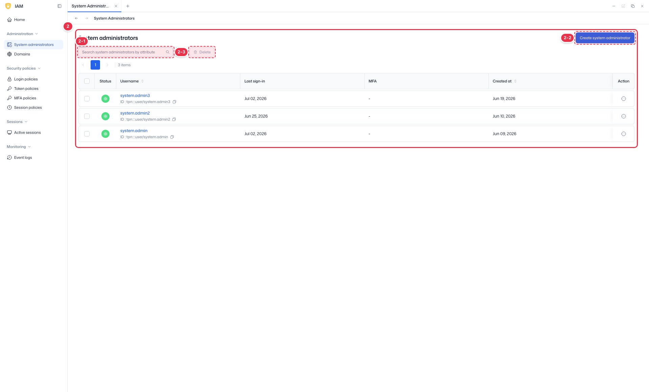Click Create system administrator button

click(605, 38)
